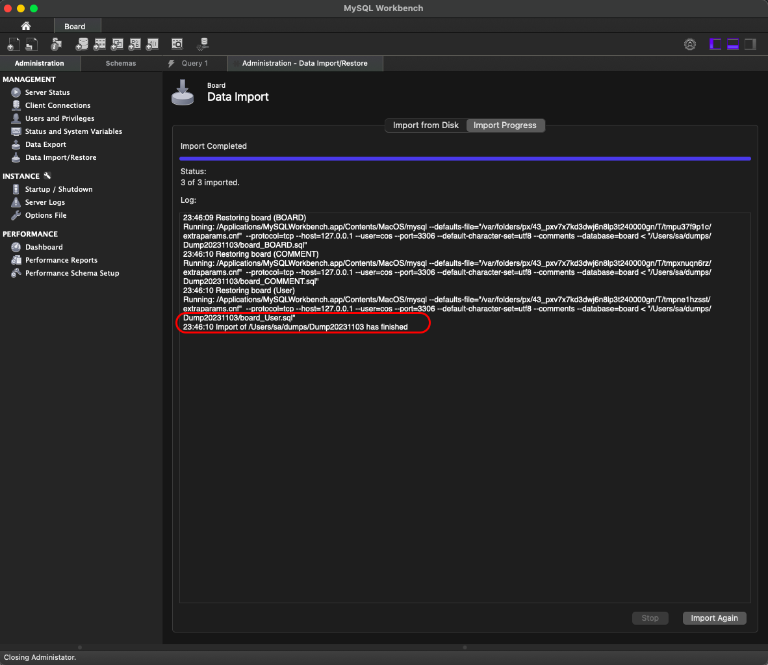Click the home icon tab

point(26,26)
